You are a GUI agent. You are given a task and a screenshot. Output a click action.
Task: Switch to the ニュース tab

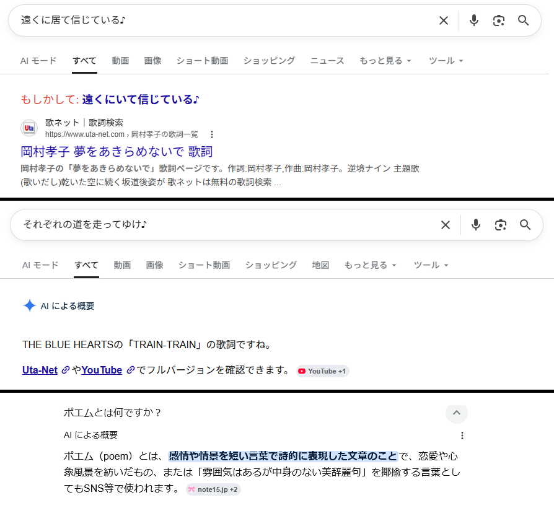point(327,61)
